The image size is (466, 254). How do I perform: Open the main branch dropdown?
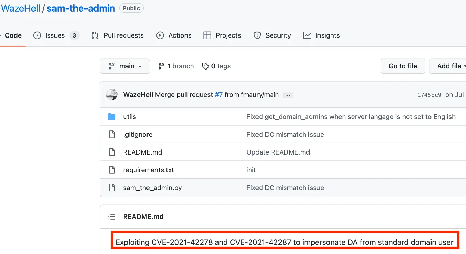tap(125, 66)
